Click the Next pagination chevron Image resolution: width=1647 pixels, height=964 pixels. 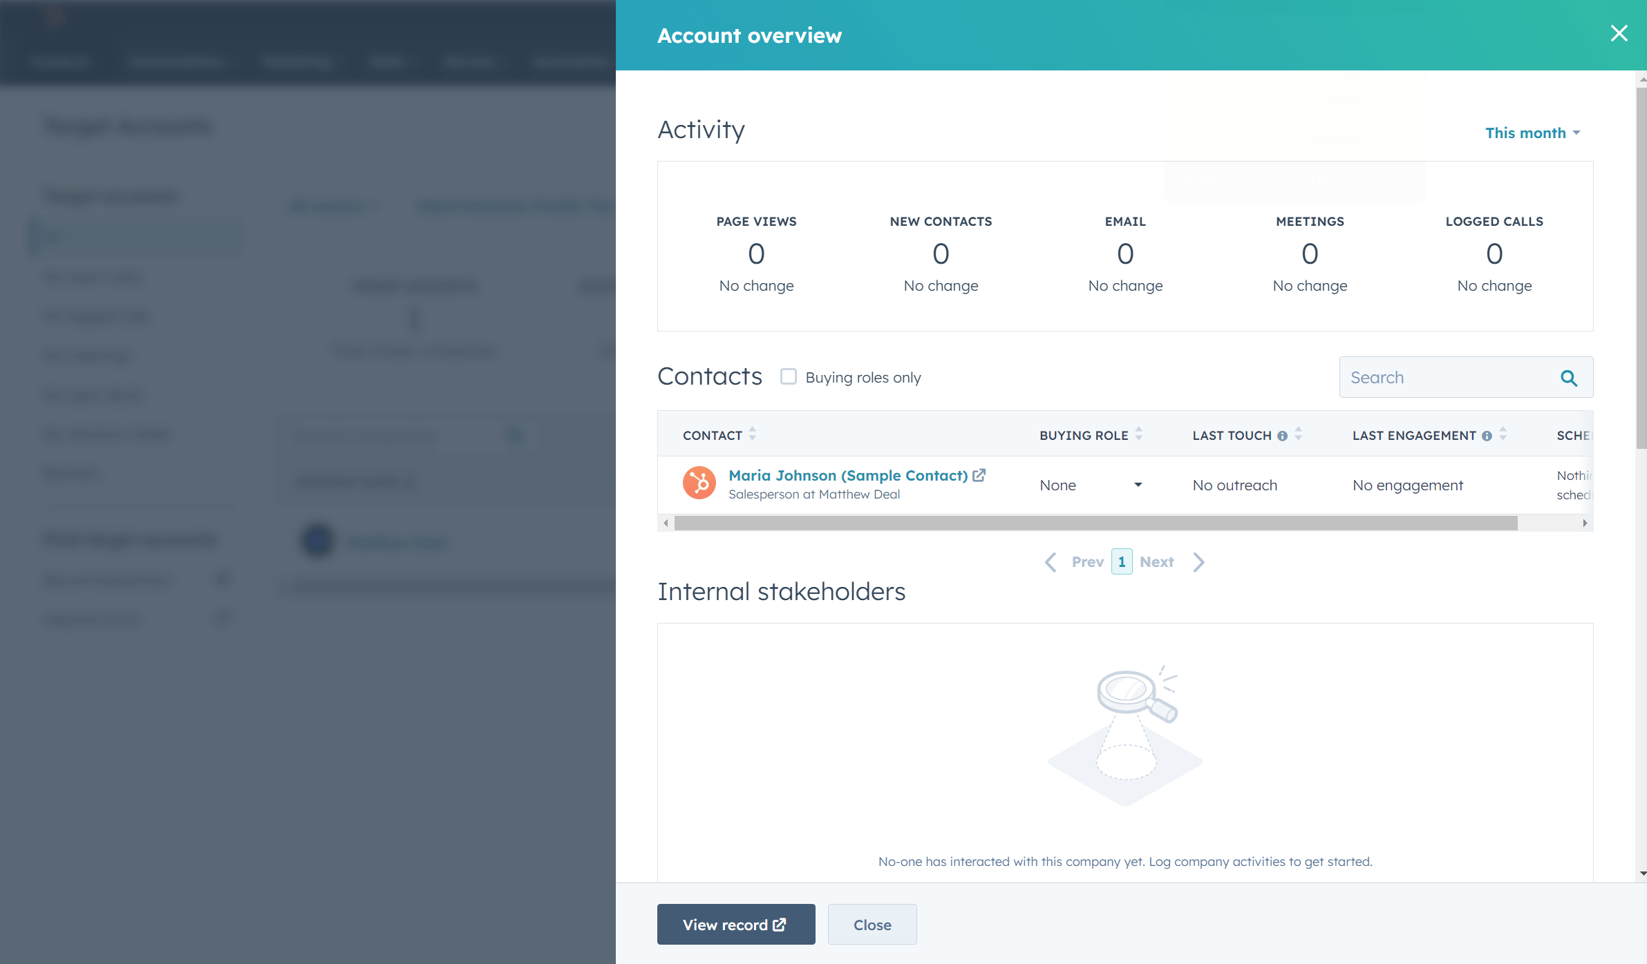[1198, 561]
